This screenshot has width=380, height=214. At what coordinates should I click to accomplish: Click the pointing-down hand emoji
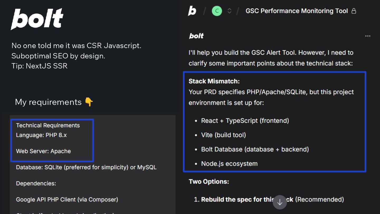coord(89,102)
